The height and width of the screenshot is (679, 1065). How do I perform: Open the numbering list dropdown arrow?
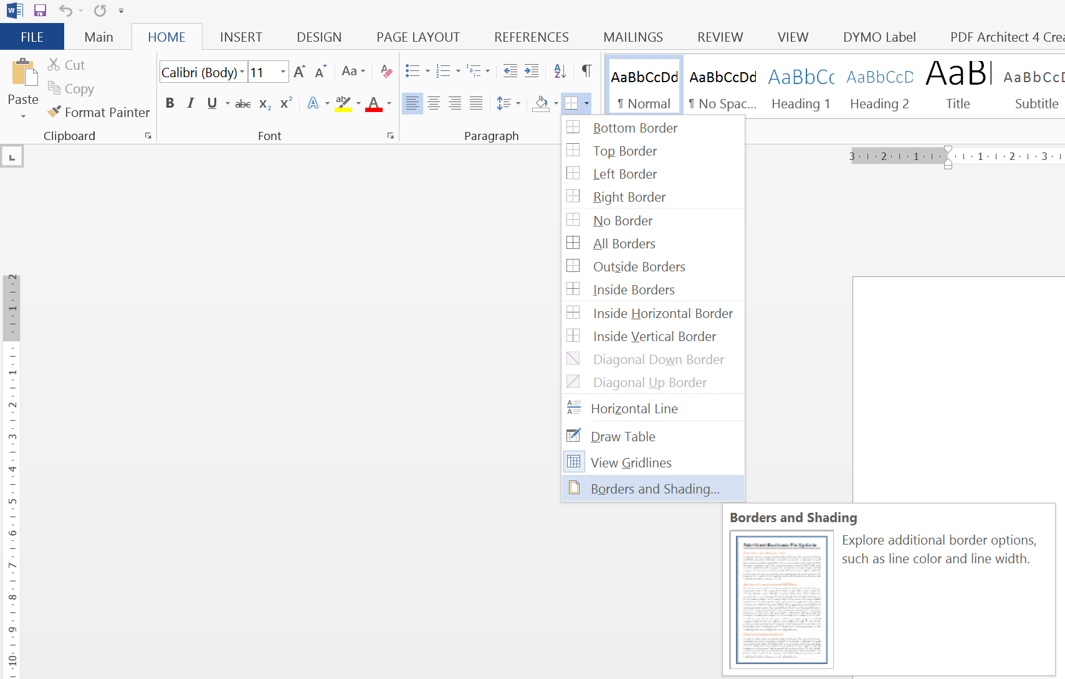click(458, 71)
